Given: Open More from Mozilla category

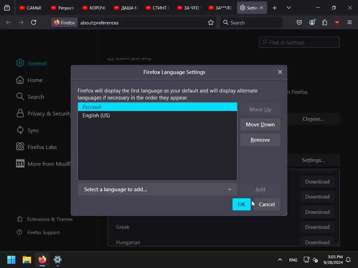Looking at the screenshot, I should [x=43, y=164].
